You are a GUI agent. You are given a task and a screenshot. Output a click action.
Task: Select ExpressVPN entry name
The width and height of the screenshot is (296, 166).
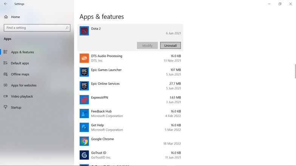coord(100,97)
